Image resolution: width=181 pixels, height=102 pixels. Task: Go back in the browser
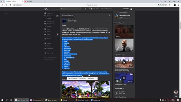3,5
